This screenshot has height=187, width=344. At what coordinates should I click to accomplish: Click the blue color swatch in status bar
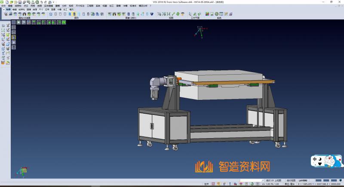tap(319, 181)
